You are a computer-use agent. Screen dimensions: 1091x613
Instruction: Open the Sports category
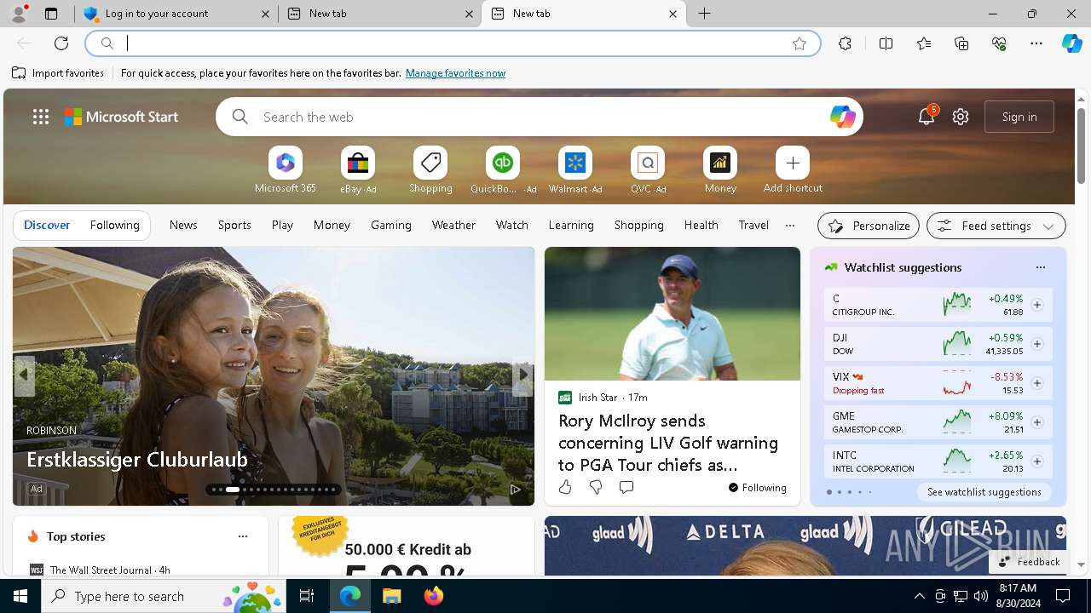pyautogui.click(x=234, y=226)
